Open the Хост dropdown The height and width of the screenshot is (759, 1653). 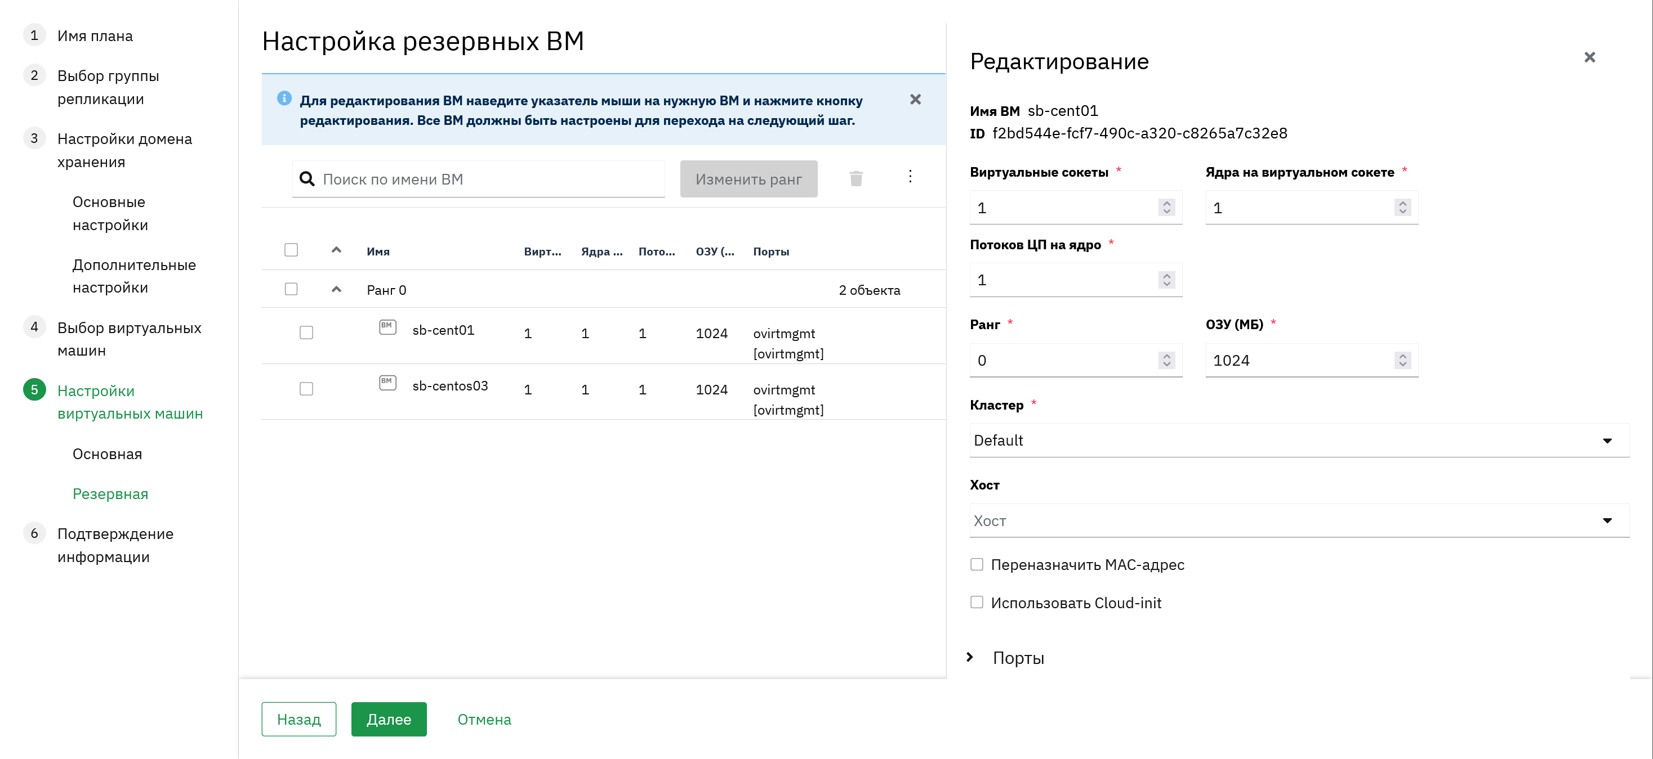point(1299,520)
